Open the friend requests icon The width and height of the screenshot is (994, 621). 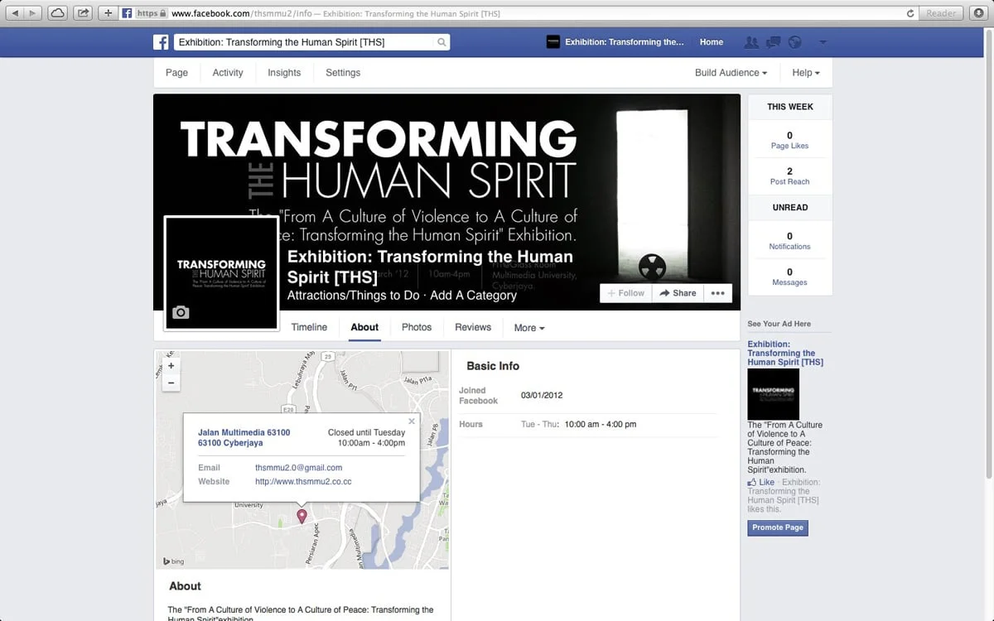click(752, 42)
